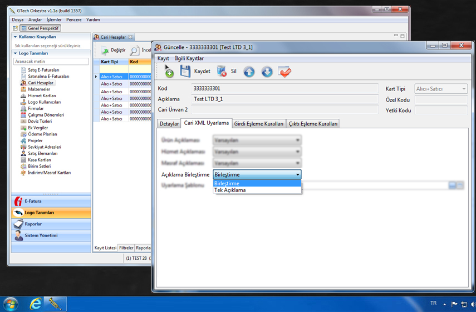Go to previous record with blue up arrow
The height and width of the screenshot is (312, 476).
pyautogui.click(x=249, y=72)
